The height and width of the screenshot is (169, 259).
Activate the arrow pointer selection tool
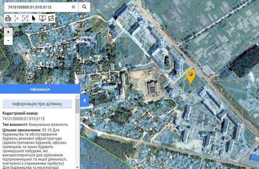[x=34, y=18]
